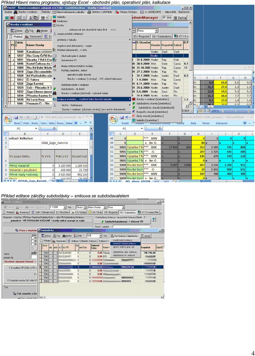The width and height of the screenshot is (255, 356).
Task: Open Sestavy / přehledy menu
Action: 102,12
